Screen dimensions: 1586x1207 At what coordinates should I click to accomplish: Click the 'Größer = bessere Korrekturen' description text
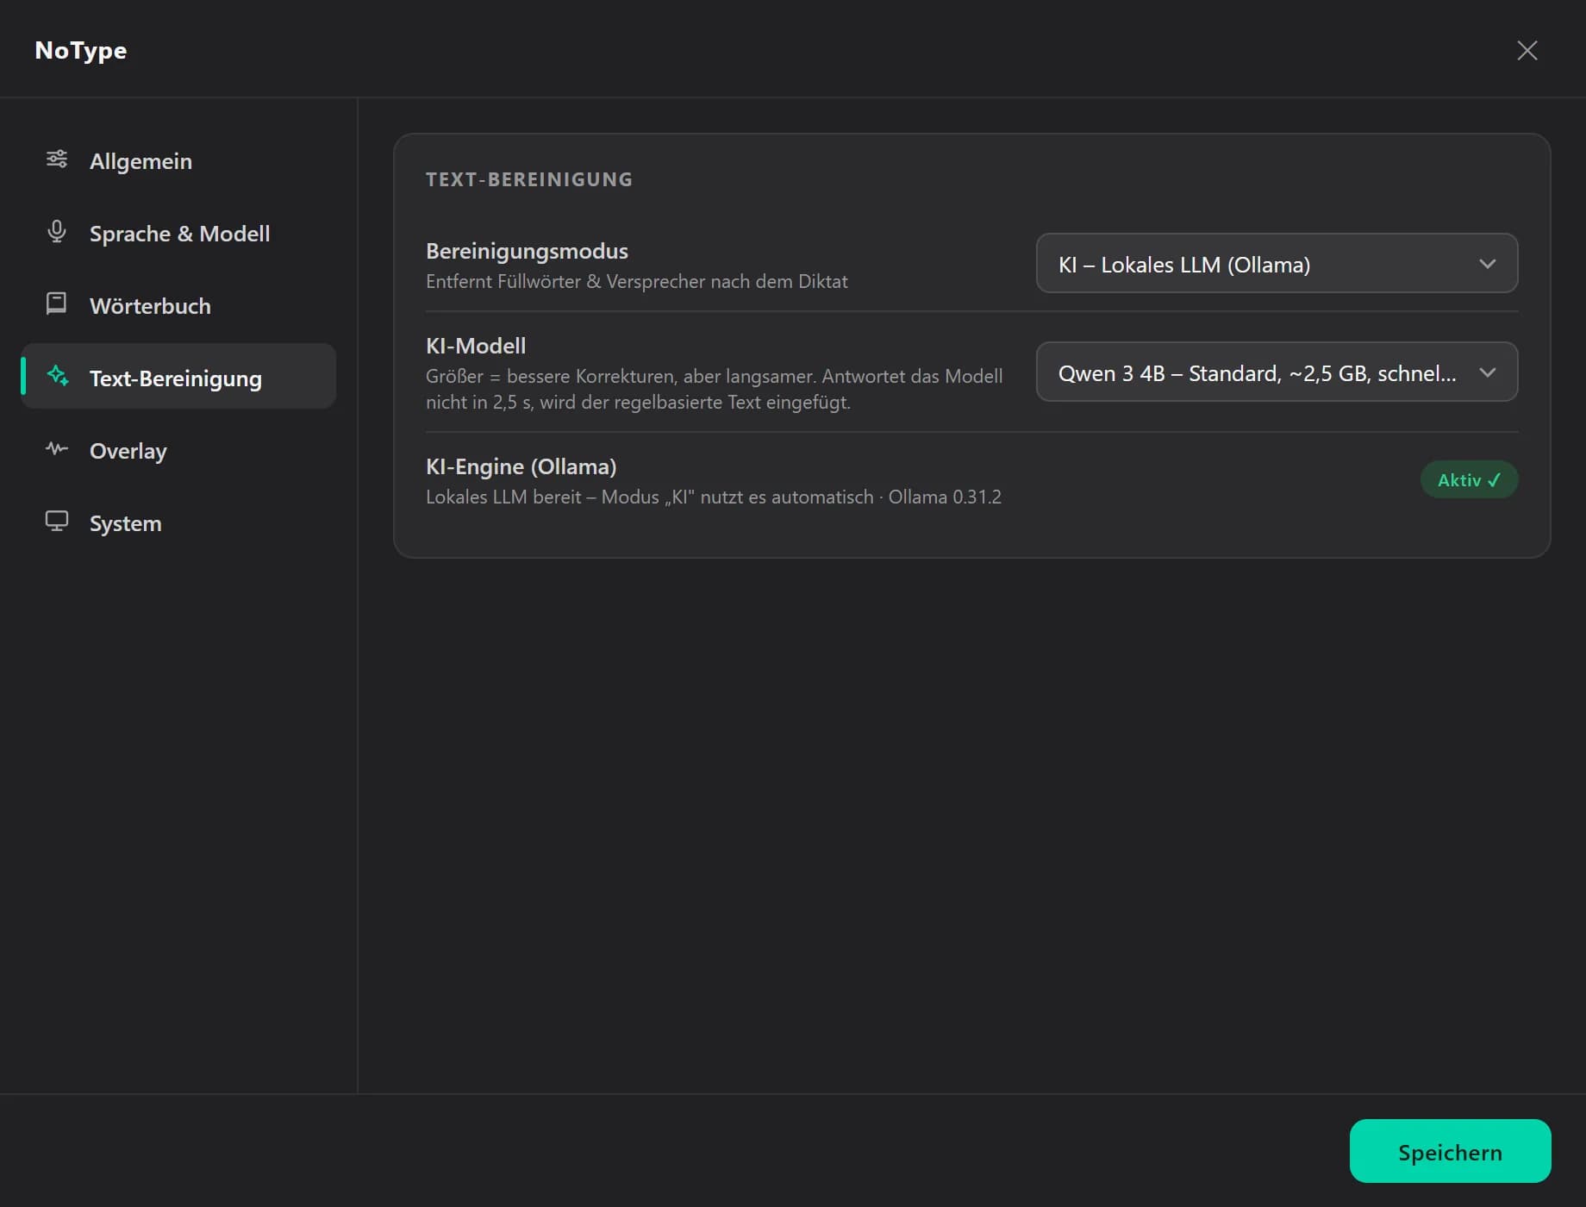click(x=714, y=389)
